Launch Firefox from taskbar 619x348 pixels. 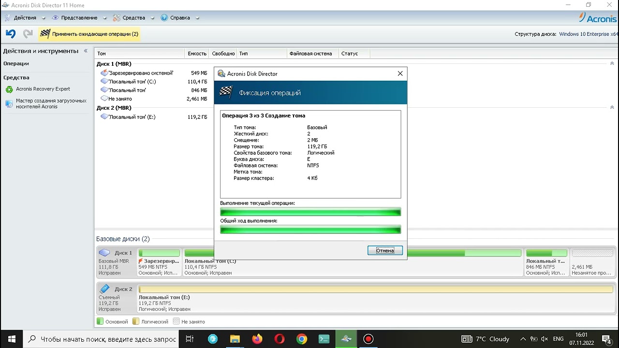click(257, 339)
